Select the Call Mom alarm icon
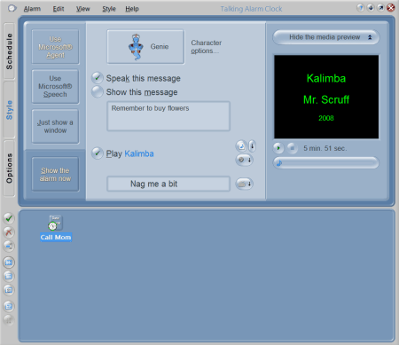Viewport: 399px width, 345px height. coord(56,228)
